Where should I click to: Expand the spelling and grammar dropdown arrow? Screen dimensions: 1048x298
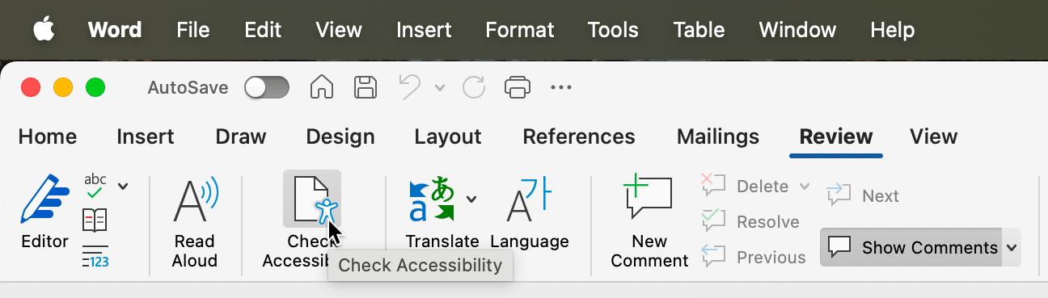pyautogui.click(x=123, y=187)
